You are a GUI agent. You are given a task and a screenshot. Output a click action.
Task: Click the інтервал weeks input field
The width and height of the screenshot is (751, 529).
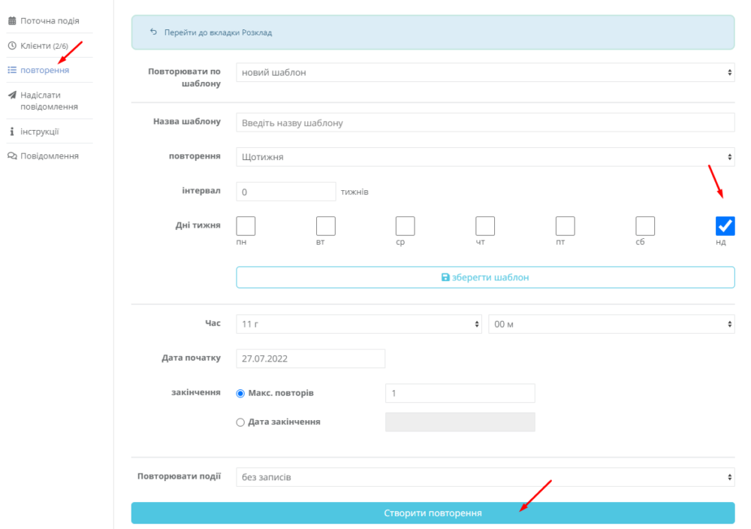pos(286,192)
